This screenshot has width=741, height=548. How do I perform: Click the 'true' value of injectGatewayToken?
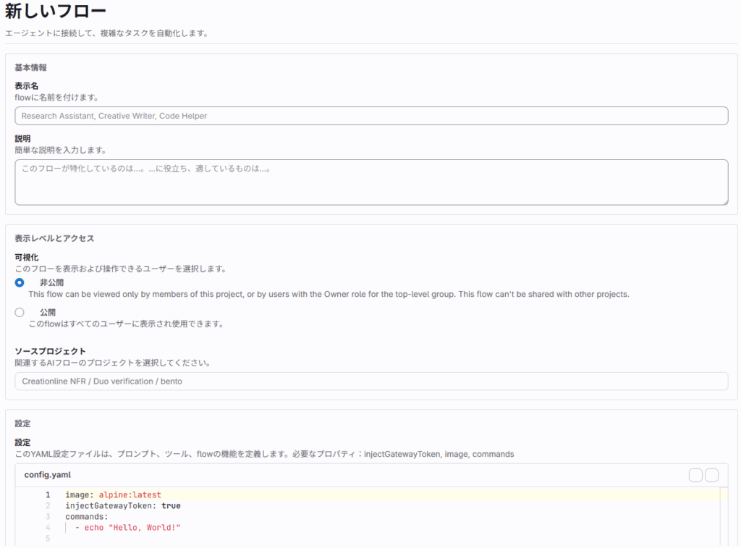(171, 506)
